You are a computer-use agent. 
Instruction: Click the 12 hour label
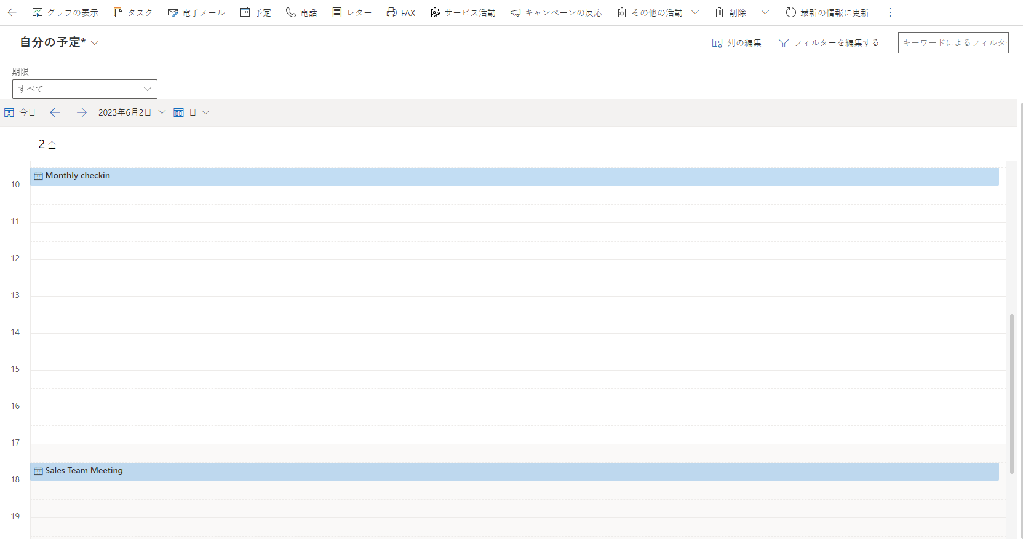(x=15, y=258)
